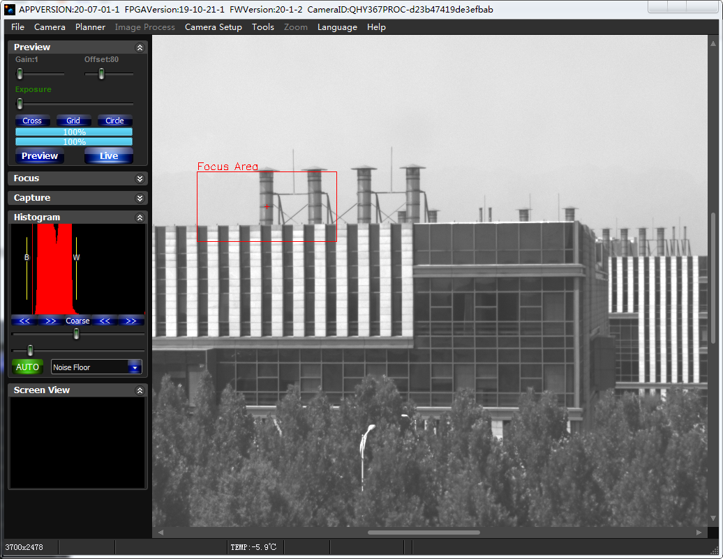Screen dimensions: 723x559
Task: Click the vertical scrollbar thumb beside the image
Action: click(x=713, y=277)
